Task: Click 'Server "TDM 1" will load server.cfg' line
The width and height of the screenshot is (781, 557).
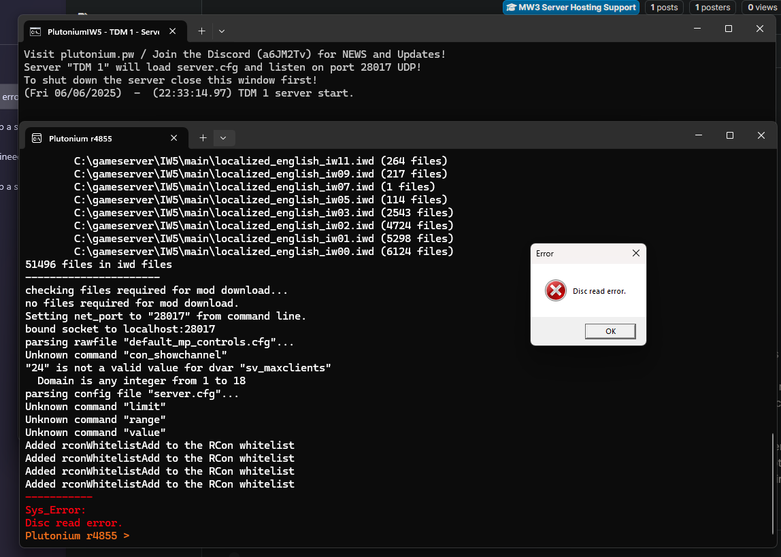Action: [222, 67]
